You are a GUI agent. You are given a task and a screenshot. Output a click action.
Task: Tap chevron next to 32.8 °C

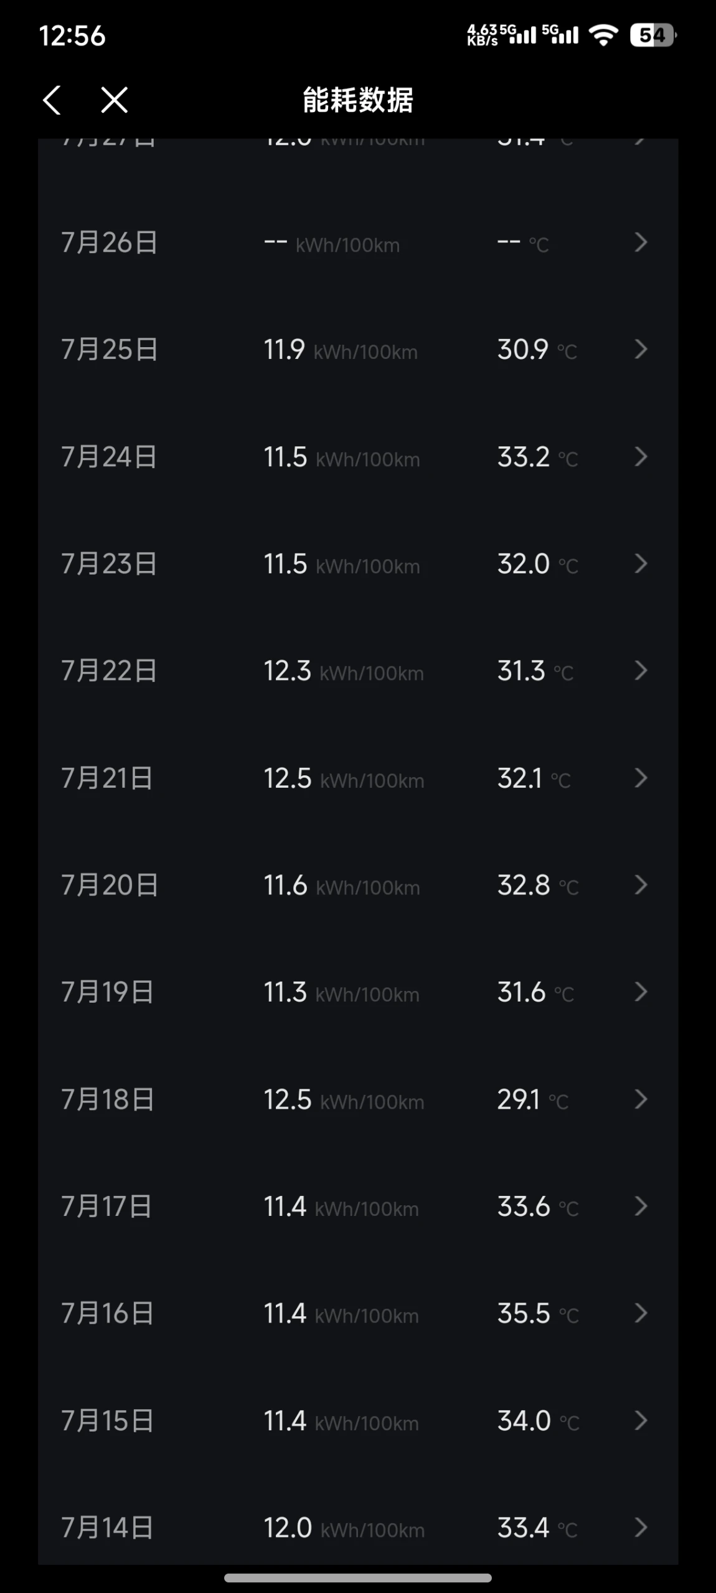[x=641, y=885]
